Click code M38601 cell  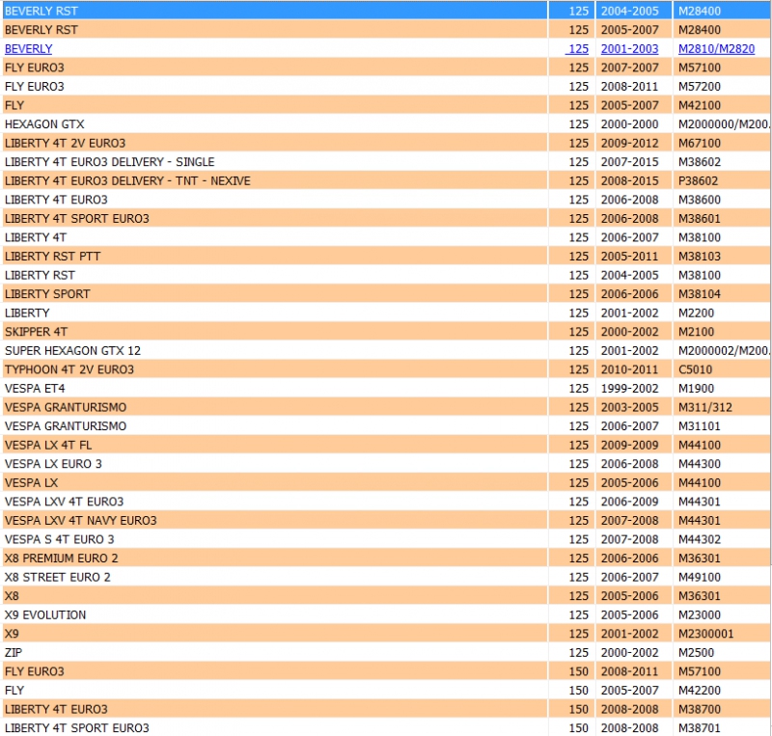point(721,219)
